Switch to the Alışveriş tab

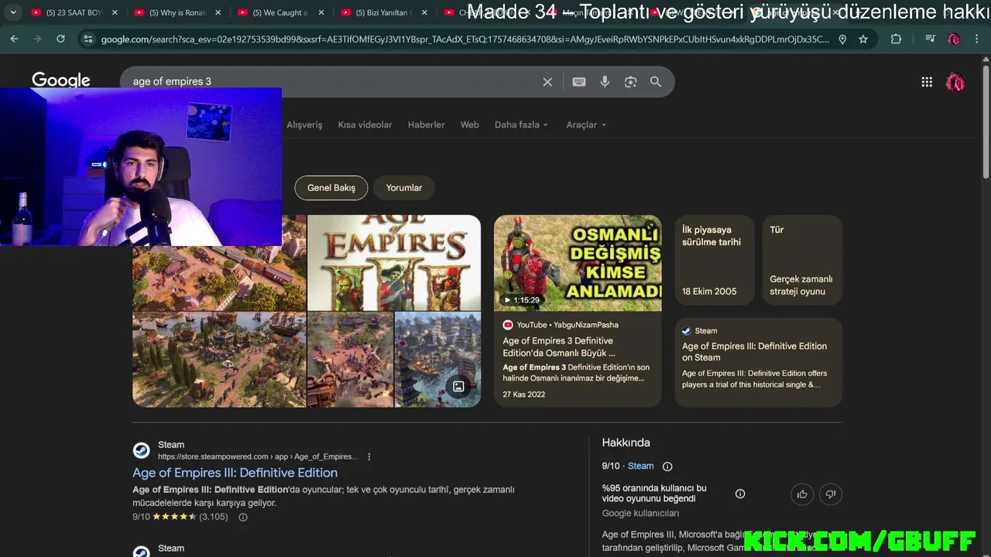point(304,125)
